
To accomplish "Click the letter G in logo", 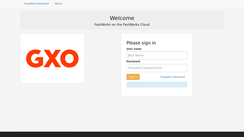I will coord(35,59).
